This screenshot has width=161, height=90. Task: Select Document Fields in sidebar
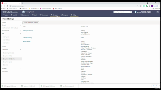tap(7, 56)
